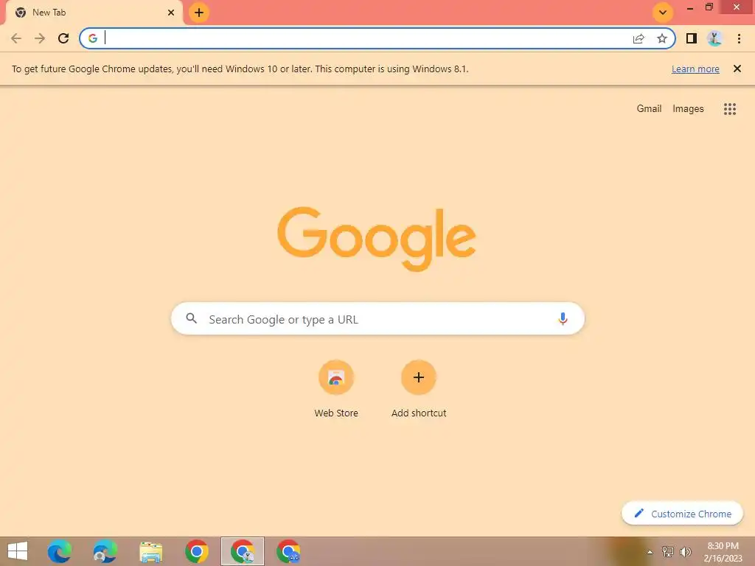755x566 pixels.
Task: Open Google Images link
Action: click(688, 109)
